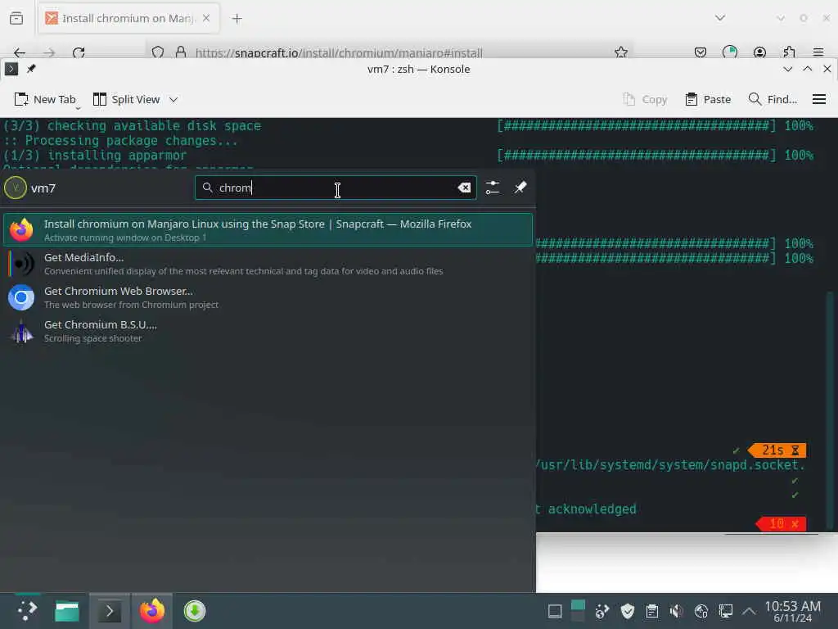Close the Install chromium browser tab
Image resolution: width=838 pixels, height=629 pixels.
[206, 18]
